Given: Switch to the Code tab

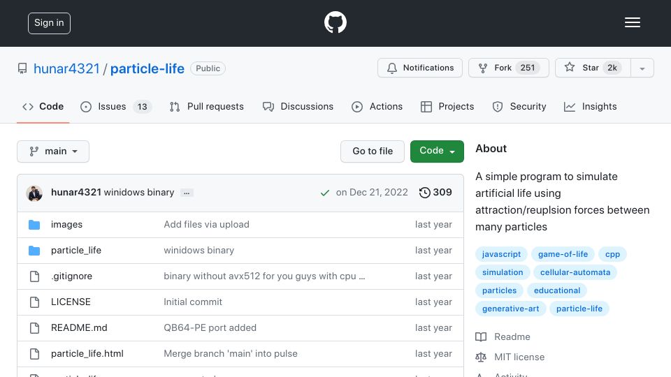Looking at the screenshot, I should pos(43,106).
